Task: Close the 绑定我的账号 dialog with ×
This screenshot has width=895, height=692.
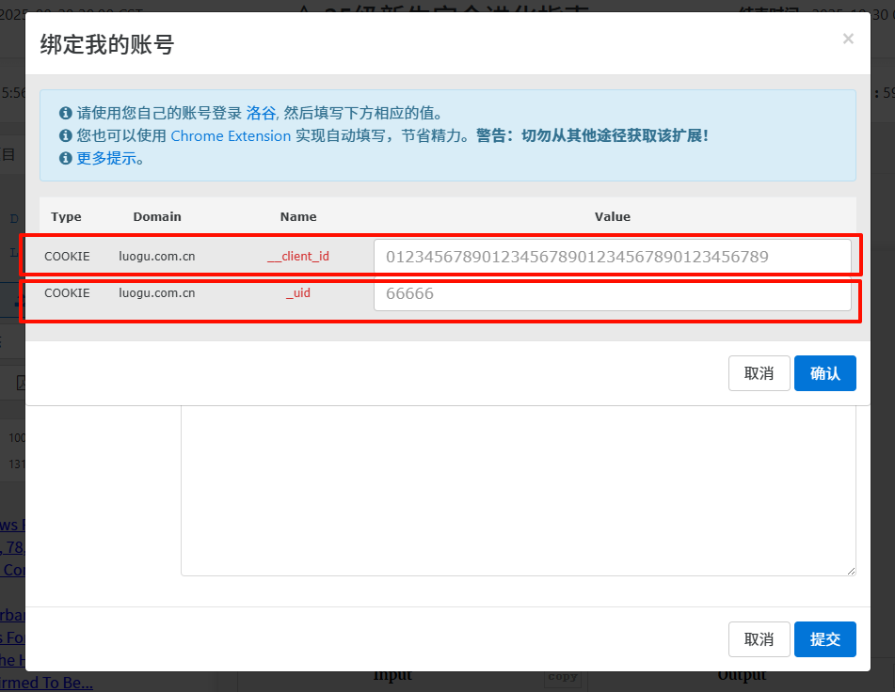Action: (x=848, y=39)
